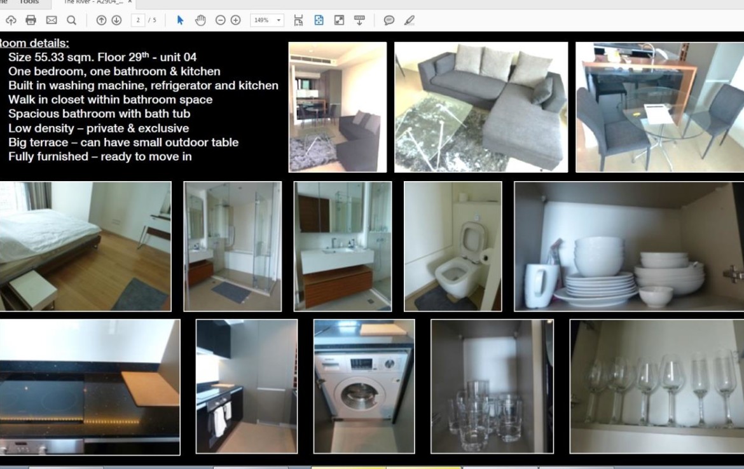
Task: Click the page number input field
Action: 137,20
